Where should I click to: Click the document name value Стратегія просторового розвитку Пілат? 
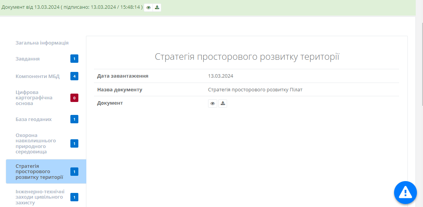tap(255, 90)
